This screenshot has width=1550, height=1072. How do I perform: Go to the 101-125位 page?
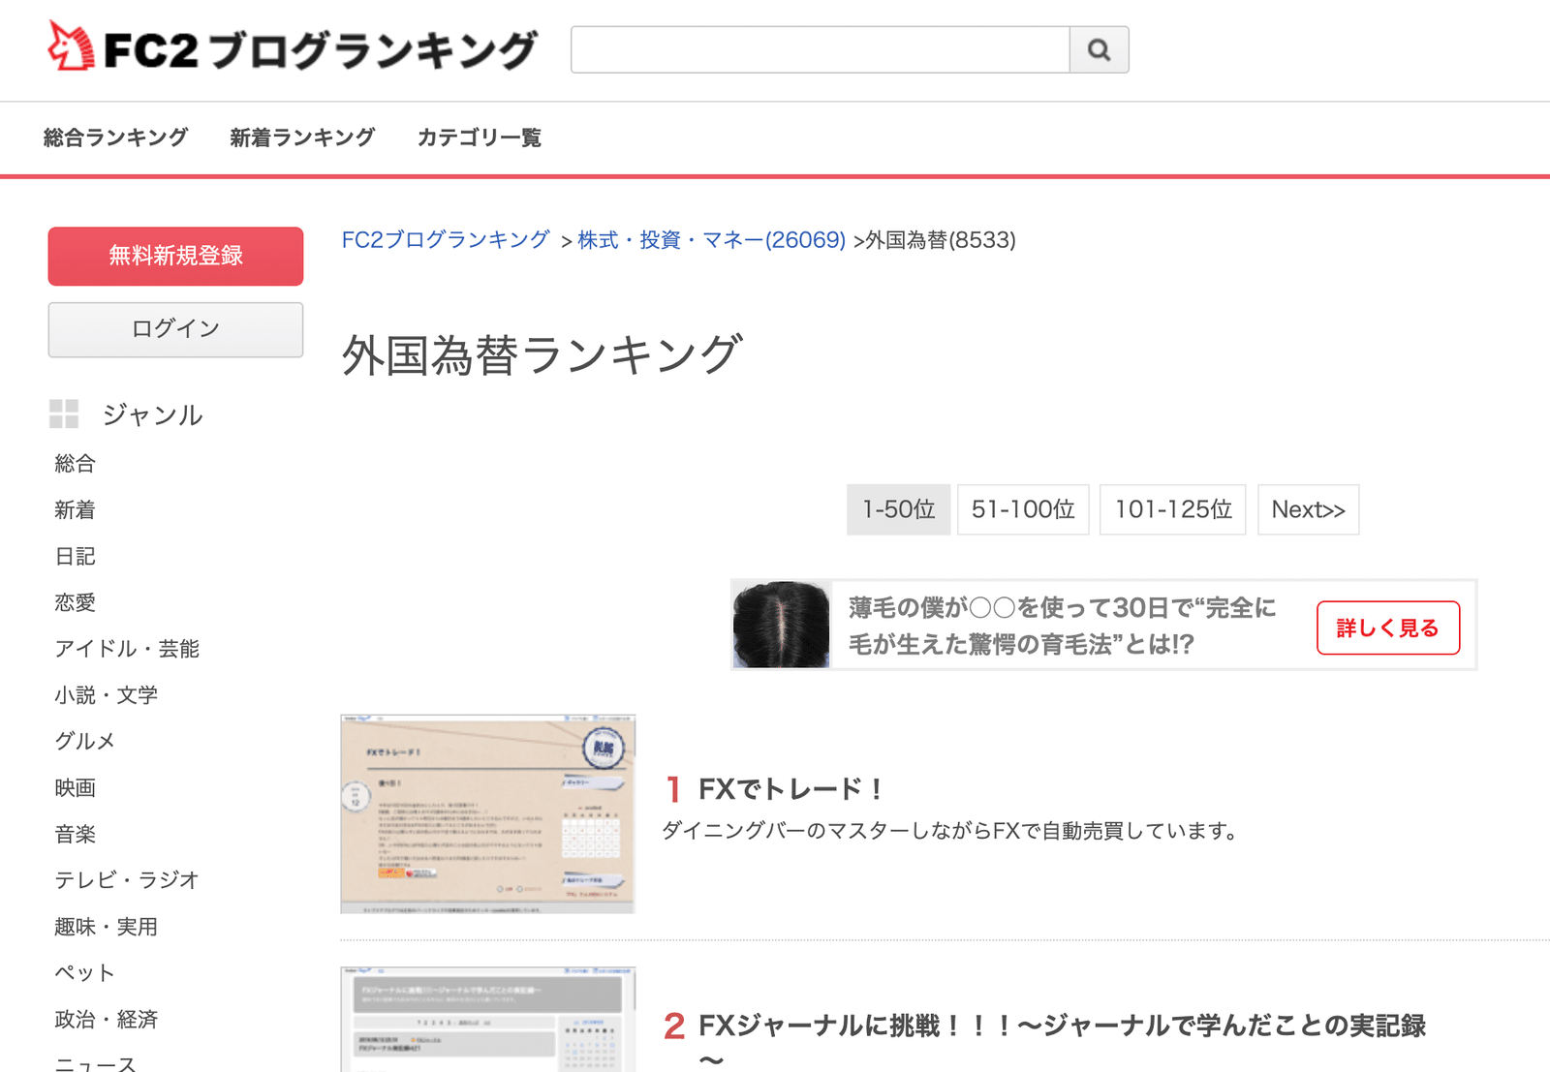point(1173,509)
